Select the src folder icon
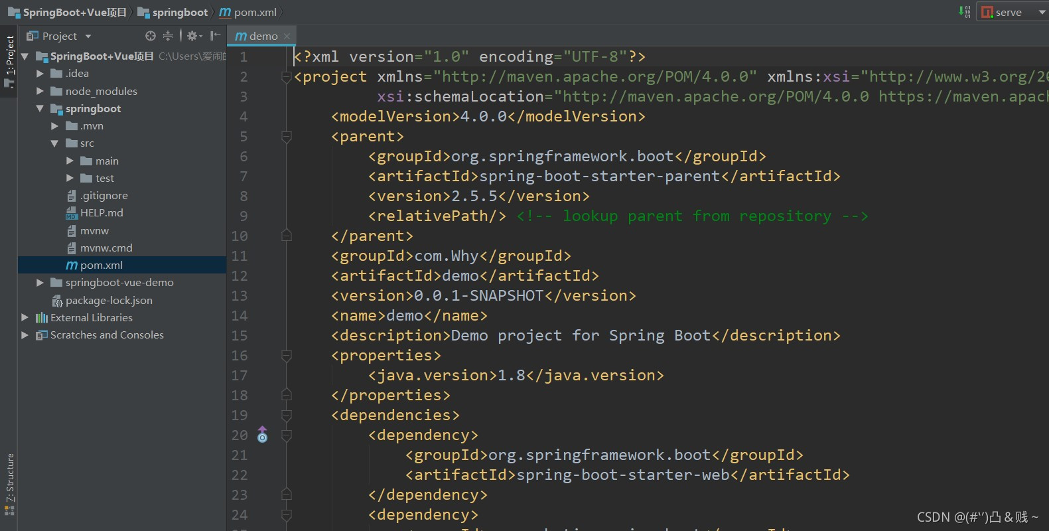1049x531 pixels. 72,143
